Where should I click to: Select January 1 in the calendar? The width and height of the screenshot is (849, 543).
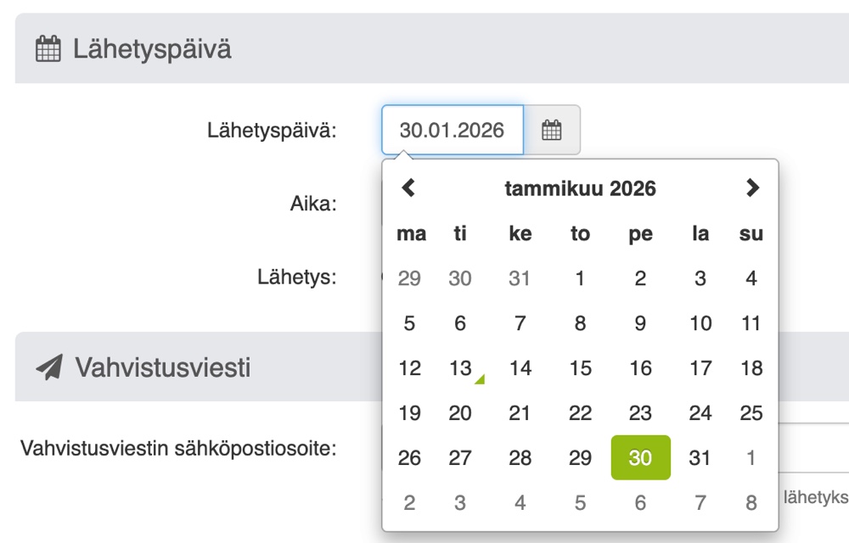tap(580, 278)
